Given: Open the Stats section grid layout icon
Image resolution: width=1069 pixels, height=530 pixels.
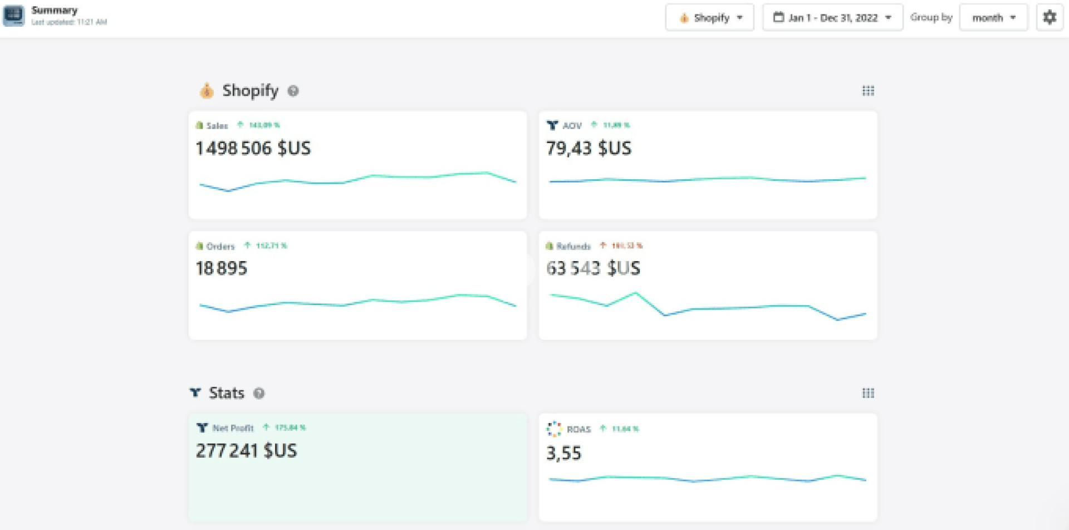Looking at the screenshot, I should (868, 394).
